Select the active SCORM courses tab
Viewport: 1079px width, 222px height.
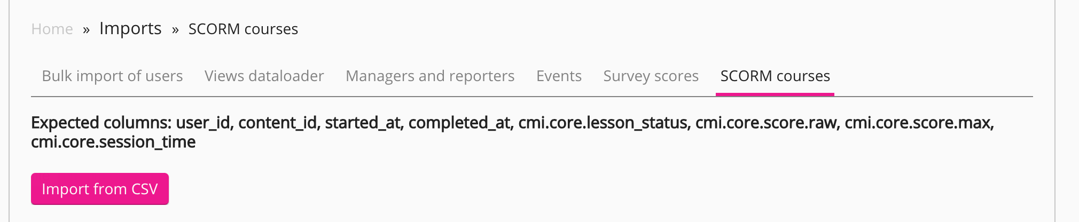775,76
